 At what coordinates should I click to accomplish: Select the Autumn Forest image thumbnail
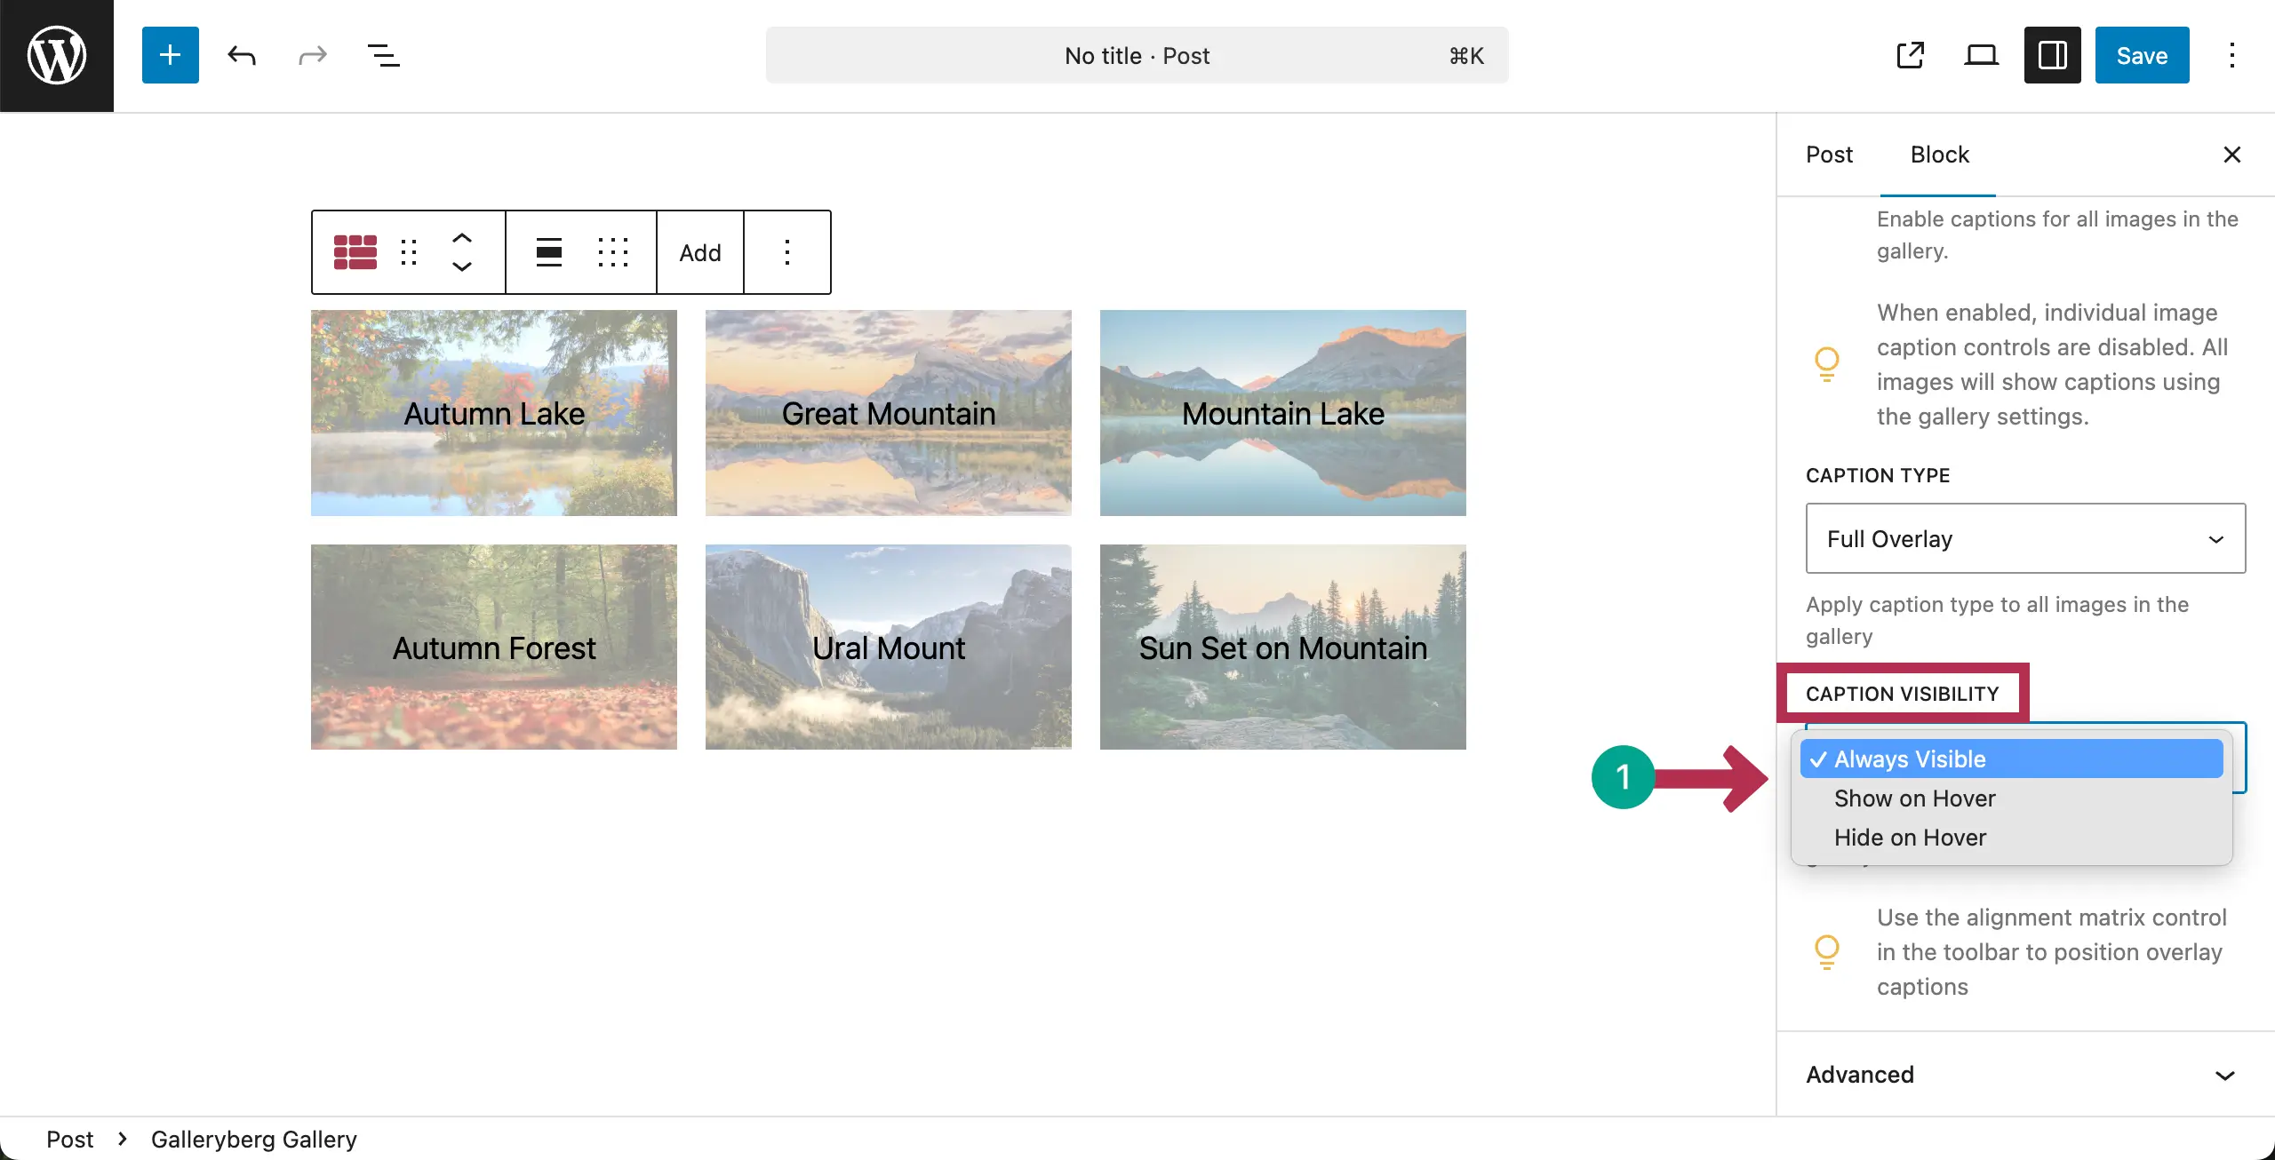coord(494,647)
